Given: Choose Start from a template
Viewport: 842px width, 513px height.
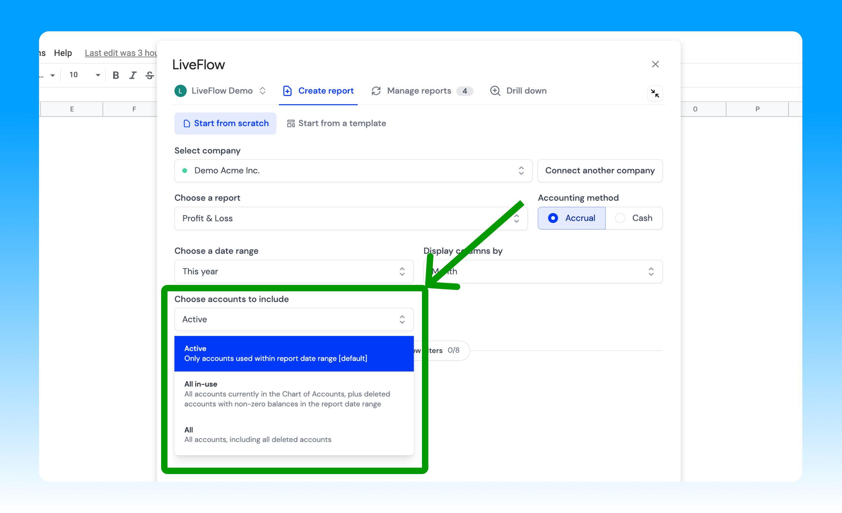Looking at the screenshot, I should pos(336,123).
